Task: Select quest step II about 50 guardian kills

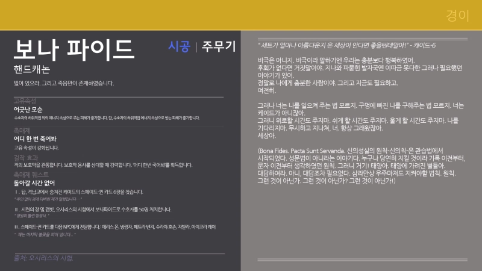Action: (93, 210)
